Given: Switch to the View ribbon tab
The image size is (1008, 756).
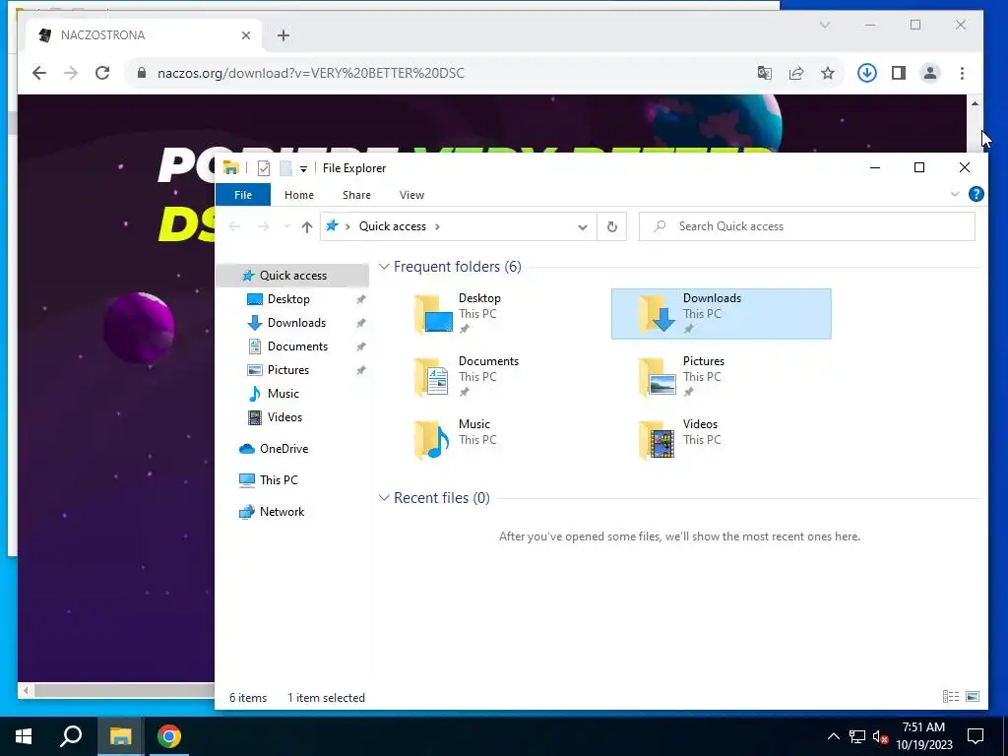Looking at the screenshot, I should 411,195.
